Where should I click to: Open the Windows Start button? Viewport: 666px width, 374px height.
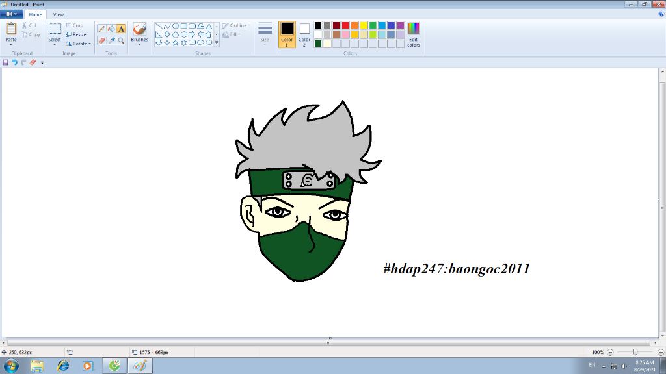click(11, 366)
